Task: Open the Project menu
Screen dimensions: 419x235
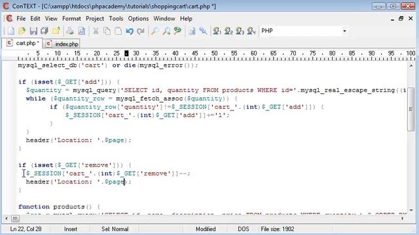Action: pos(94,19)
